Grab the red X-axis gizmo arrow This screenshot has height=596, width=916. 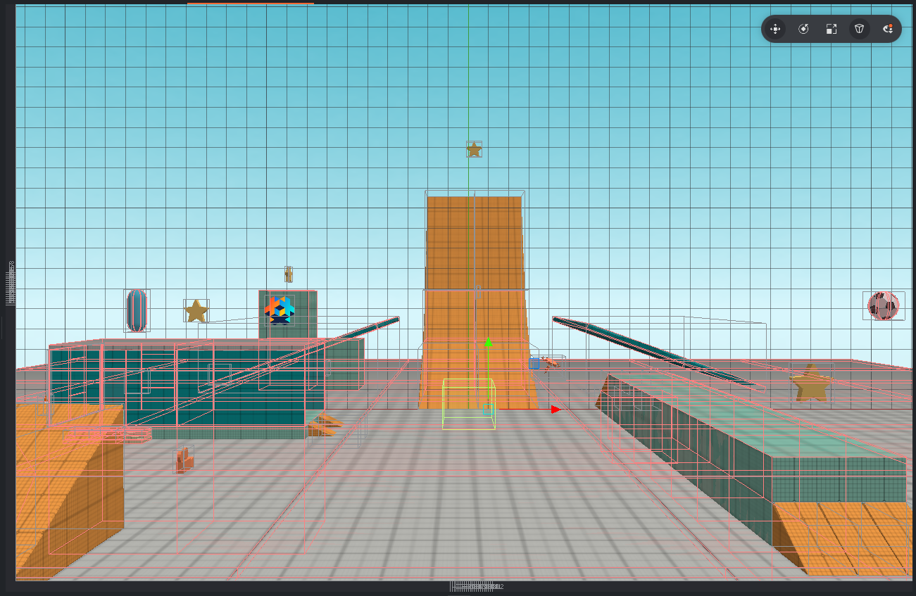tap(556, 409)
